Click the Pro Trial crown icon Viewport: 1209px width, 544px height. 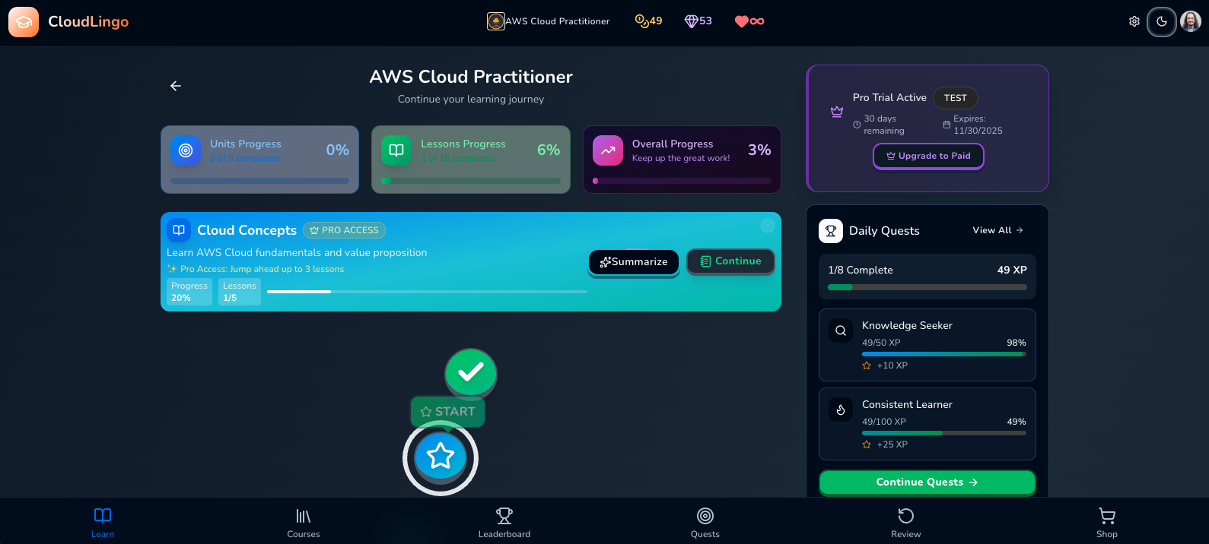coord(837,112)
